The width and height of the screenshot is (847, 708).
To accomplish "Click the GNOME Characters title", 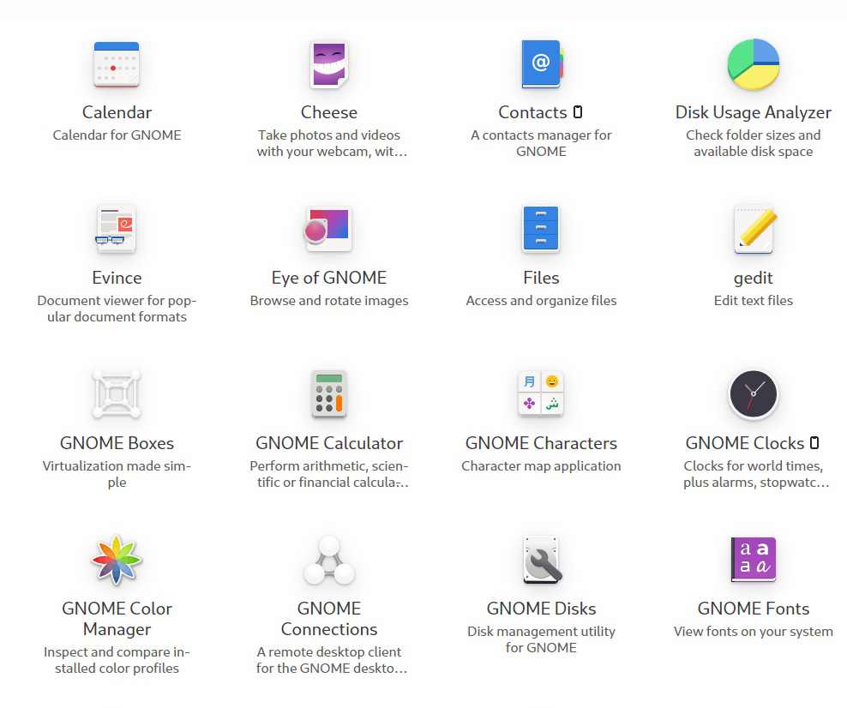I will point(541,443).
